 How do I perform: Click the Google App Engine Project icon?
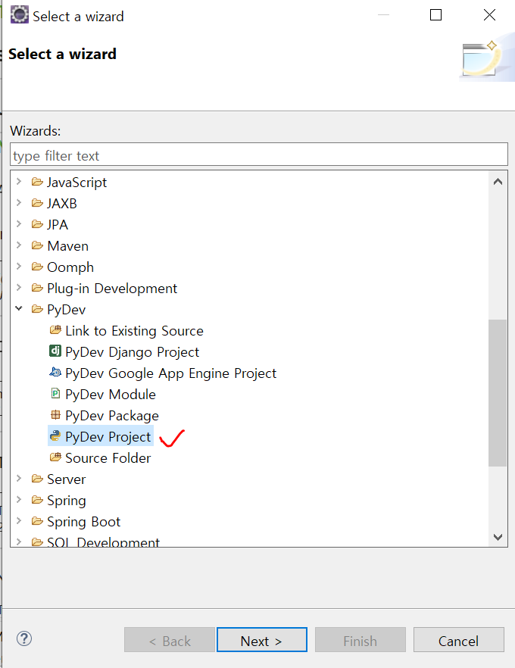[x=55, y=373]
